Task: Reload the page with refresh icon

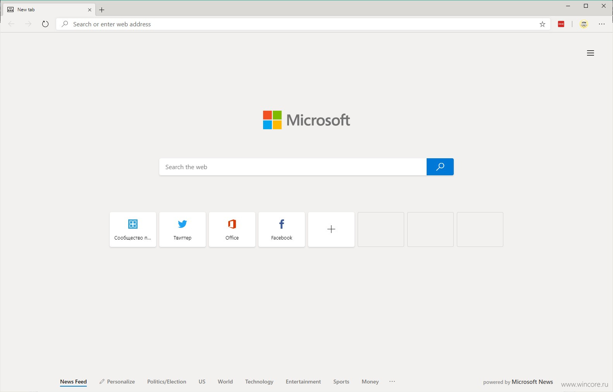Action: (45, 24)
